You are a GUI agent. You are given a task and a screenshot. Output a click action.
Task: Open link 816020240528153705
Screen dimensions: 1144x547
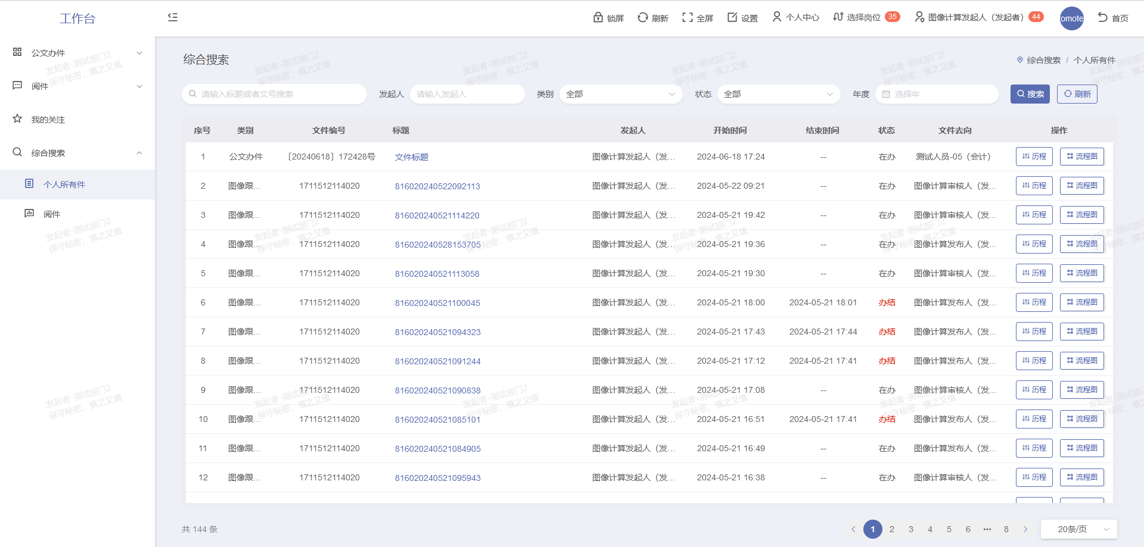[x=437, y=245]
